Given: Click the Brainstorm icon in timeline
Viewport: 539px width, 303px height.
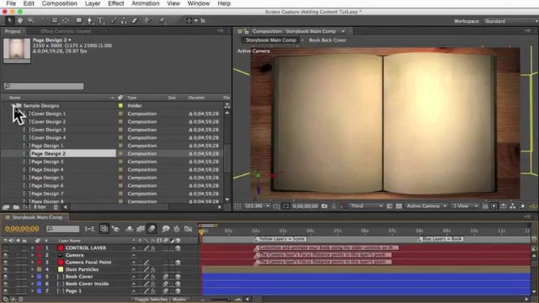Looking at the screenshot, I should tap(166, 229).
